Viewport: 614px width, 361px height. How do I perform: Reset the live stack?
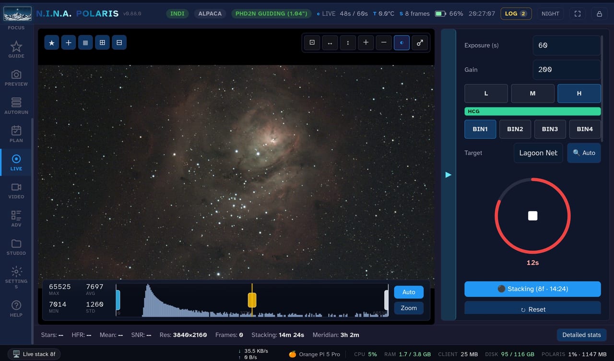click(x=532, y=309)
